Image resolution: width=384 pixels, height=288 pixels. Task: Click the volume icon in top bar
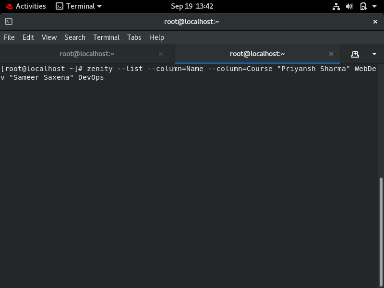click(x=348, y=6)
